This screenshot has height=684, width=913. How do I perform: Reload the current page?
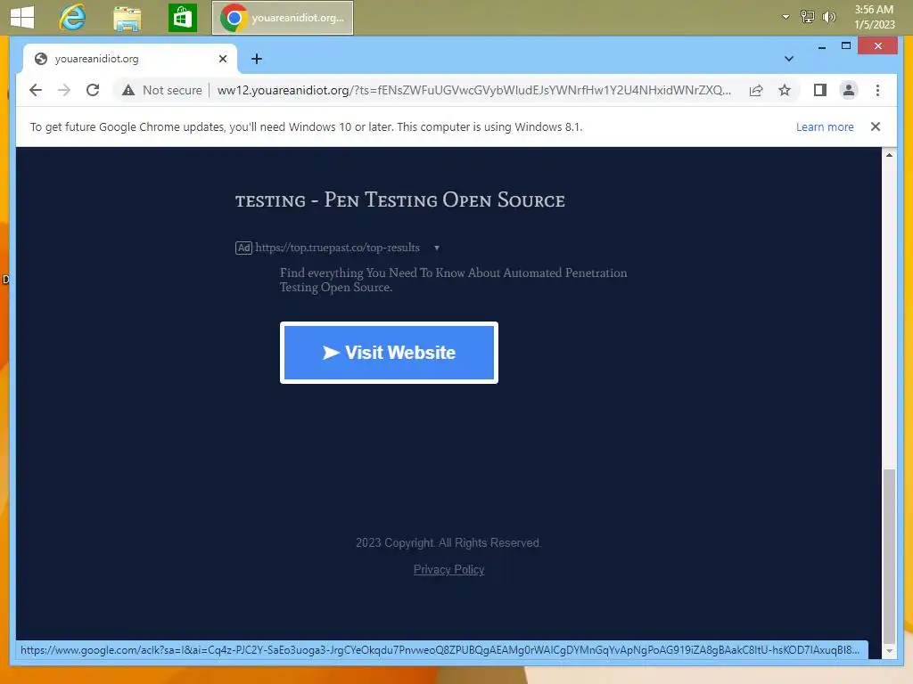coord(93,90)
